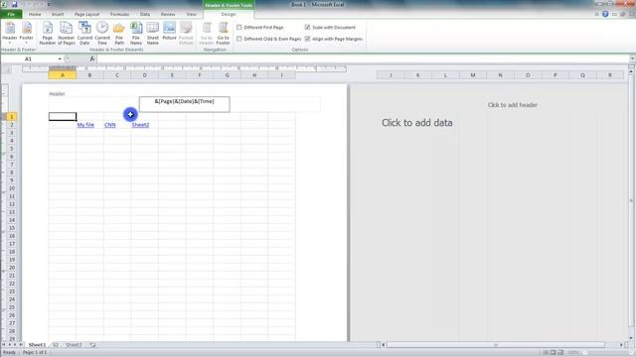Click horizontal scrollbar right arrow

point(621,345)
